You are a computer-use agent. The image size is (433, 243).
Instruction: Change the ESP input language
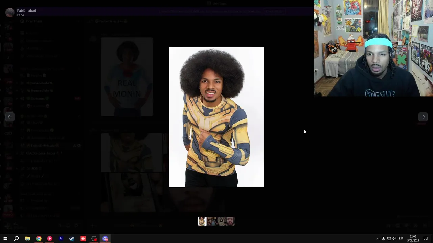click(x=401, y=239)
